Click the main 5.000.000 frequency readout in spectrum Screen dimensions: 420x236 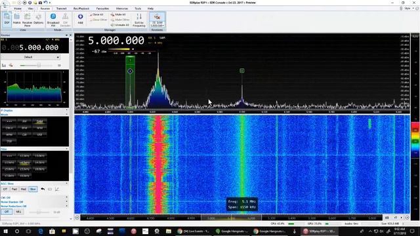pos(116,41)
